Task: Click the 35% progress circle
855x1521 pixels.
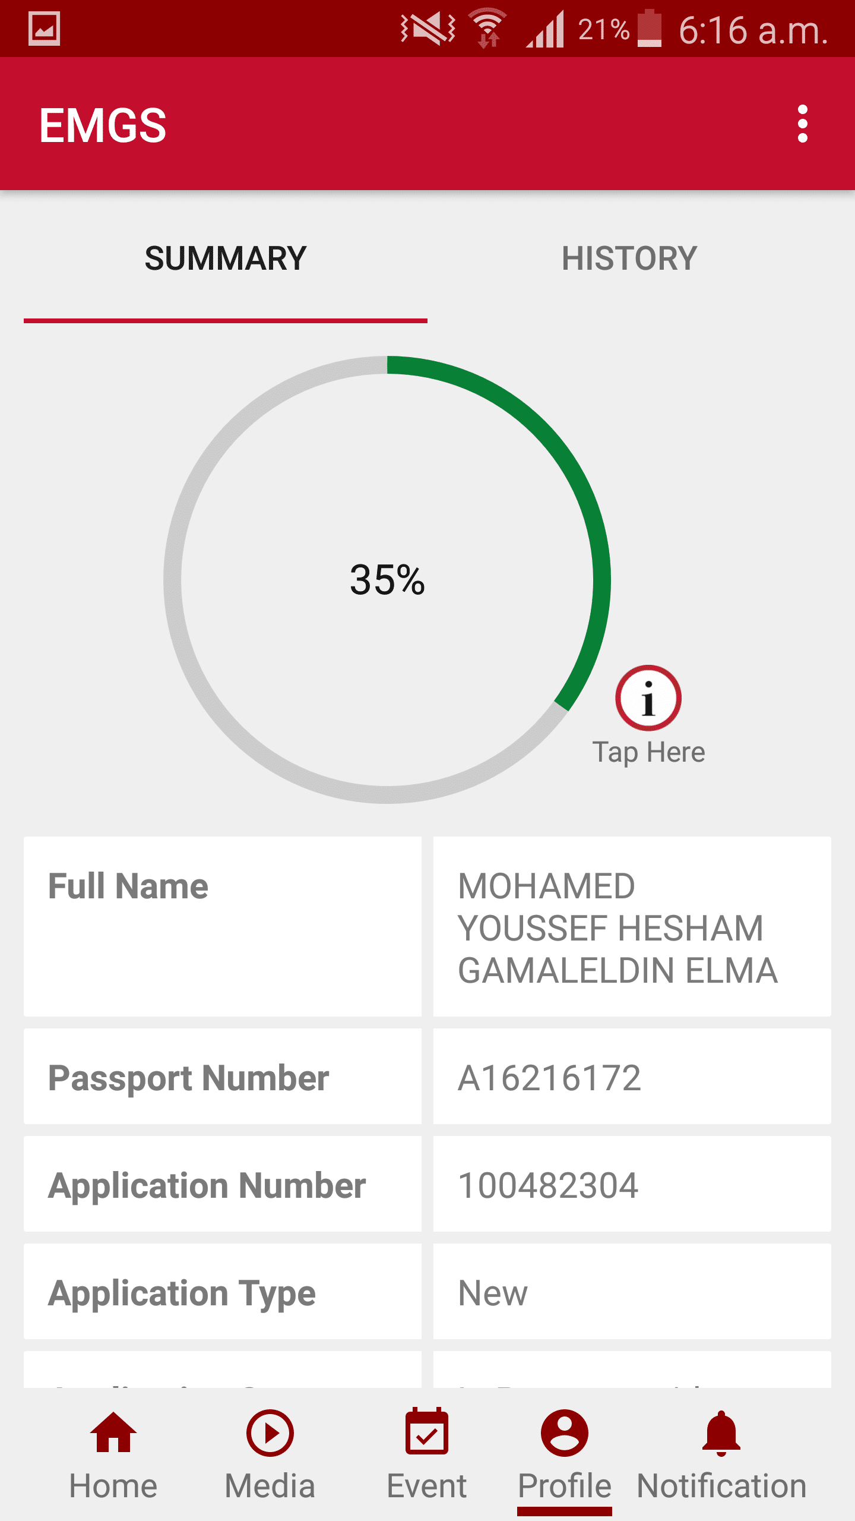Action: [387, 580]
